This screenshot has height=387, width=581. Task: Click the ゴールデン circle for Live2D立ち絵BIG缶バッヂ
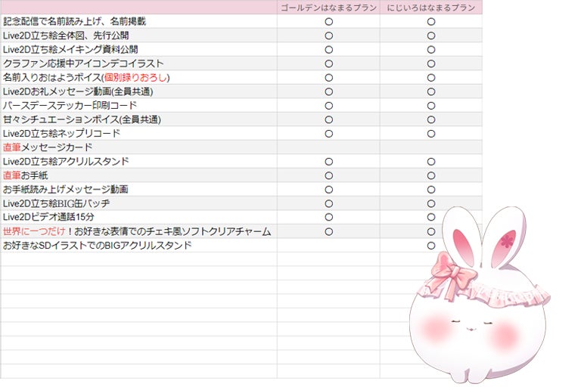click(328, 203)
